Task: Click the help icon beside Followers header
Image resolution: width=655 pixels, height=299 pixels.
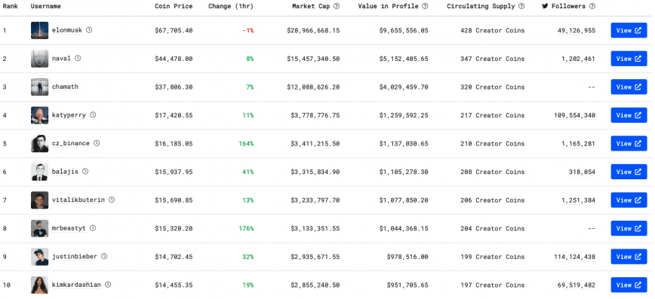Action: click(592, 6)
